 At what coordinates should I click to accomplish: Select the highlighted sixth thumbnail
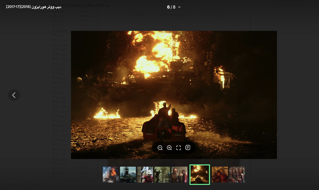[x=200, y=175]
